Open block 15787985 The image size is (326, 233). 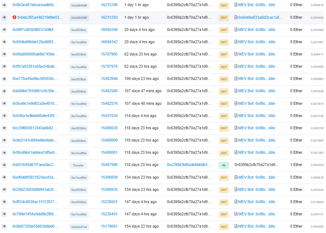coord(109,54)
